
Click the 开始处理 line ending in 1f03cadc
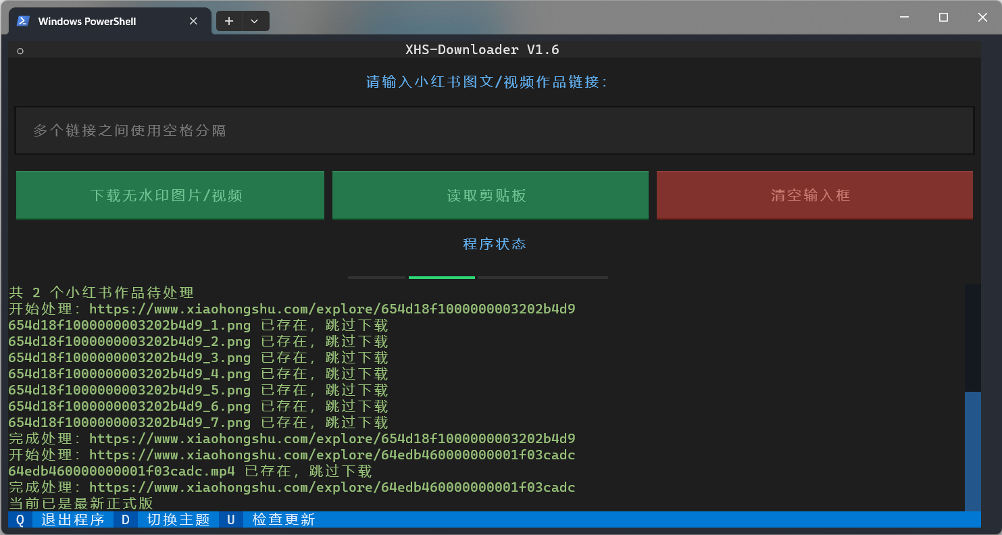tap(292, 455)
